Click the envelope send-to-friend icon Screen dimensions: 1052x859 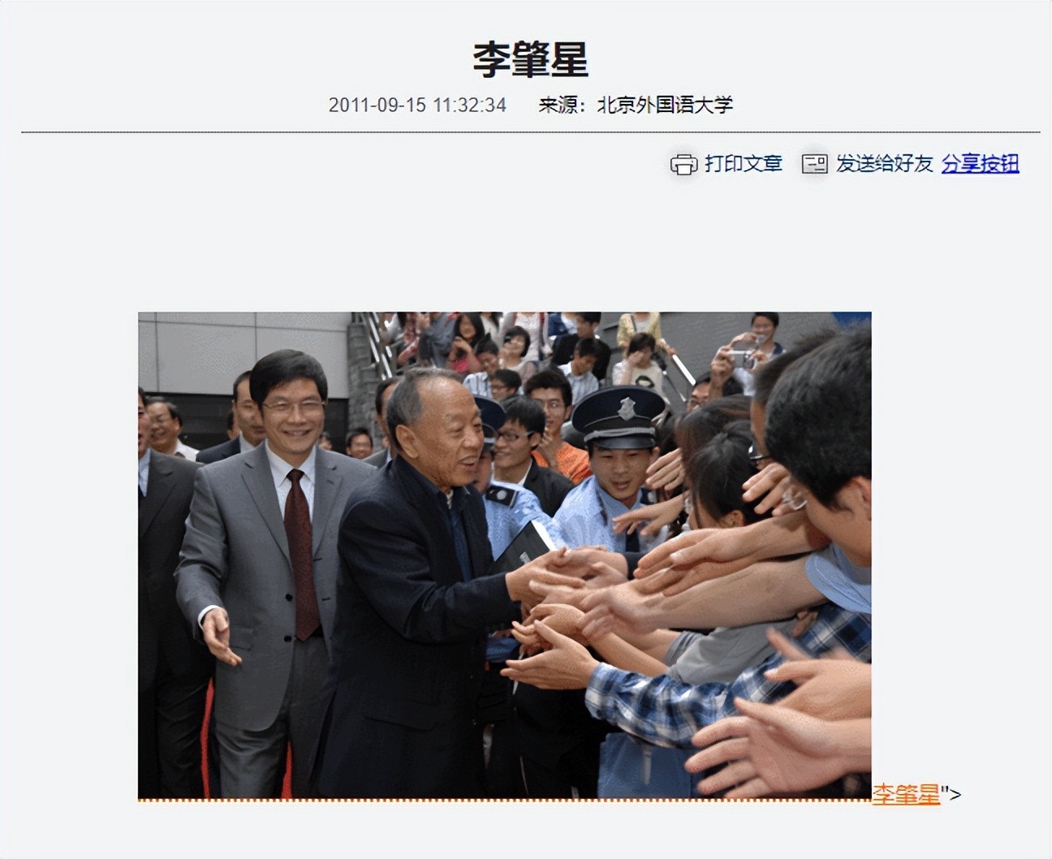(814, 164)
